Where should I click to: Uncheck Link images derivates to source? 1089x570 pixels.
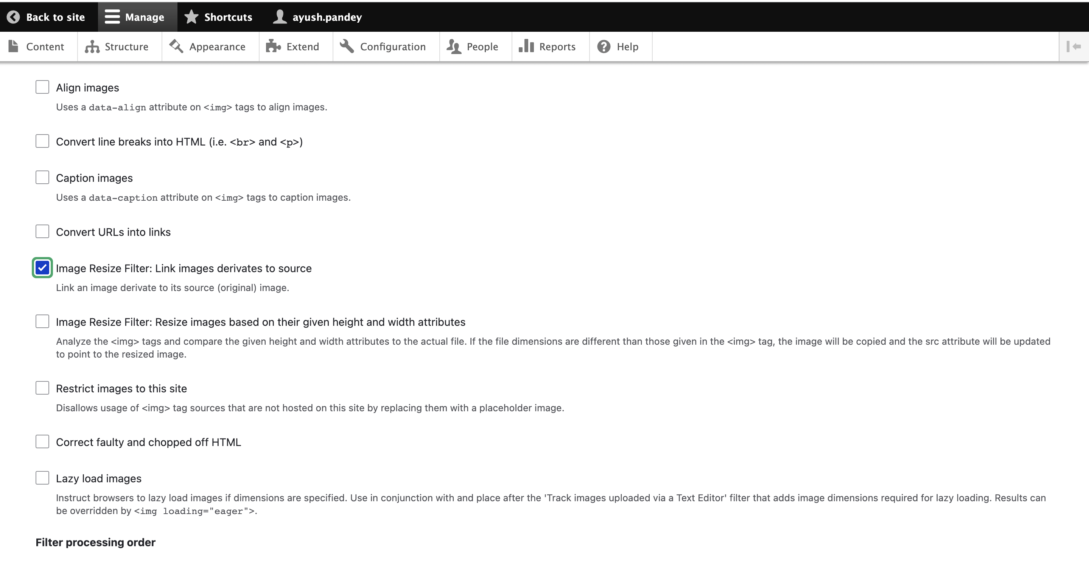[42, 268]
